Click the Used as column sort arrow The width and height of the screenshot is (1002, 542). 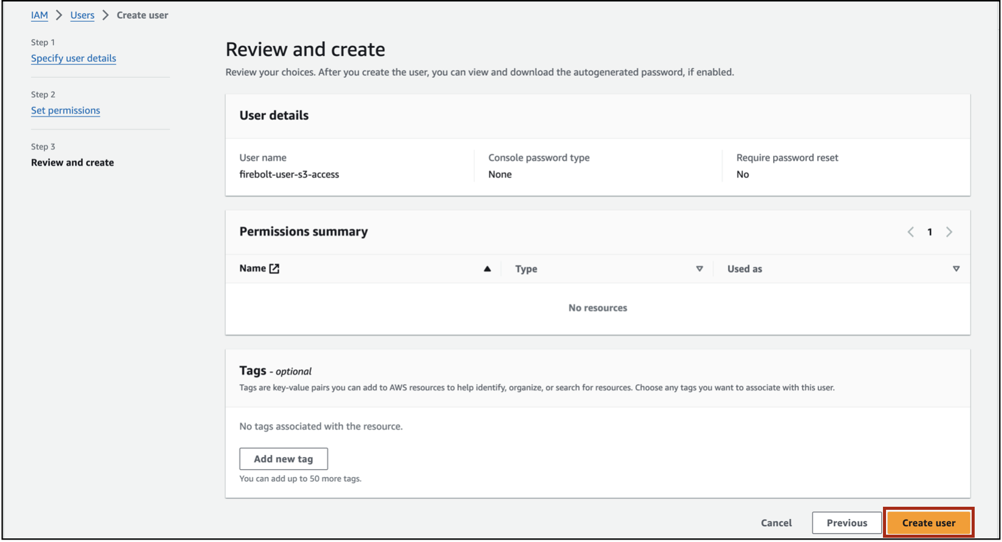(x=956, y=269)
